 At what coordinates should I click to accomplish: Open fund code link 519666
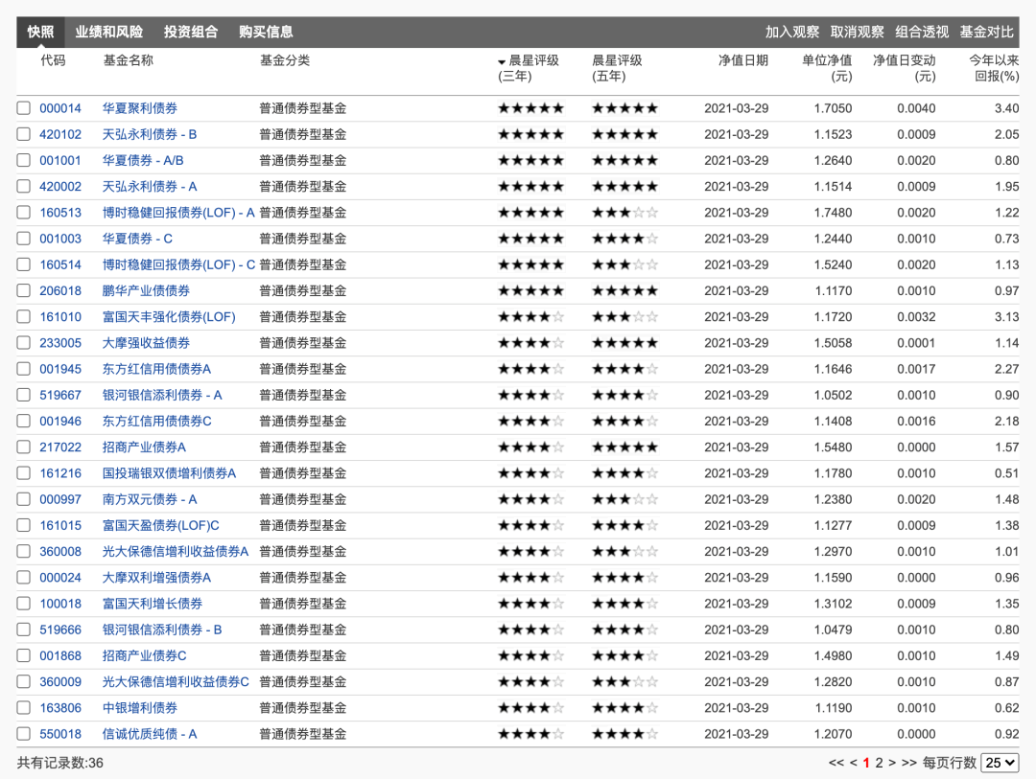click(60, 630)
